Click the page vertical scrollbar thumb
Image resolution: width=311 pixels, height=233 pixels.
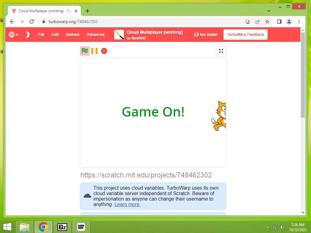[303, 75]
